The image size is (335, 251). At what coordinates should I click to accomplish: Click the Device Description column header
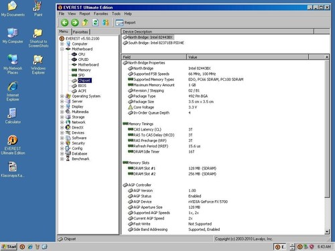point(218,31)
